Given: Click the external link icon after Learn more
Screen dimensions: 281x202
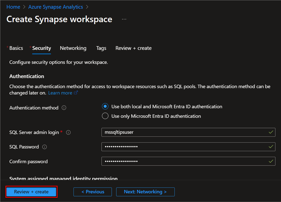Looking at the screenshot, I should (x=76, y=93).
